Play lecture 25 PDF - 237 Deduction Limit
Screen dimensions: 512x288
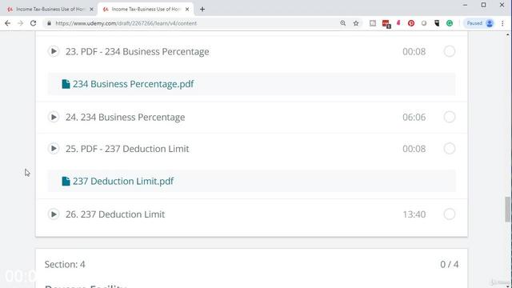(54, 149)
